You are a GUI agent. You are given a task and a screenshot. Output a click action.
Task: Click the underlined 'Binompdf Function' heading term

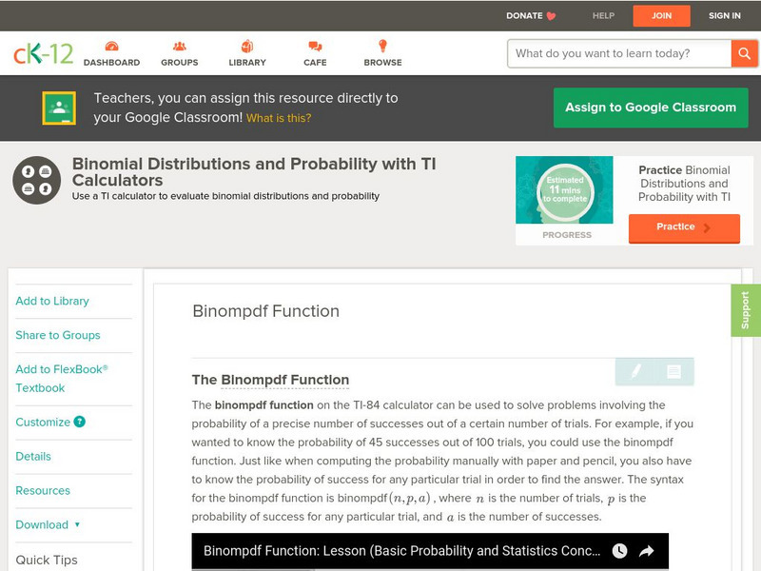click(x=284, y=380)
